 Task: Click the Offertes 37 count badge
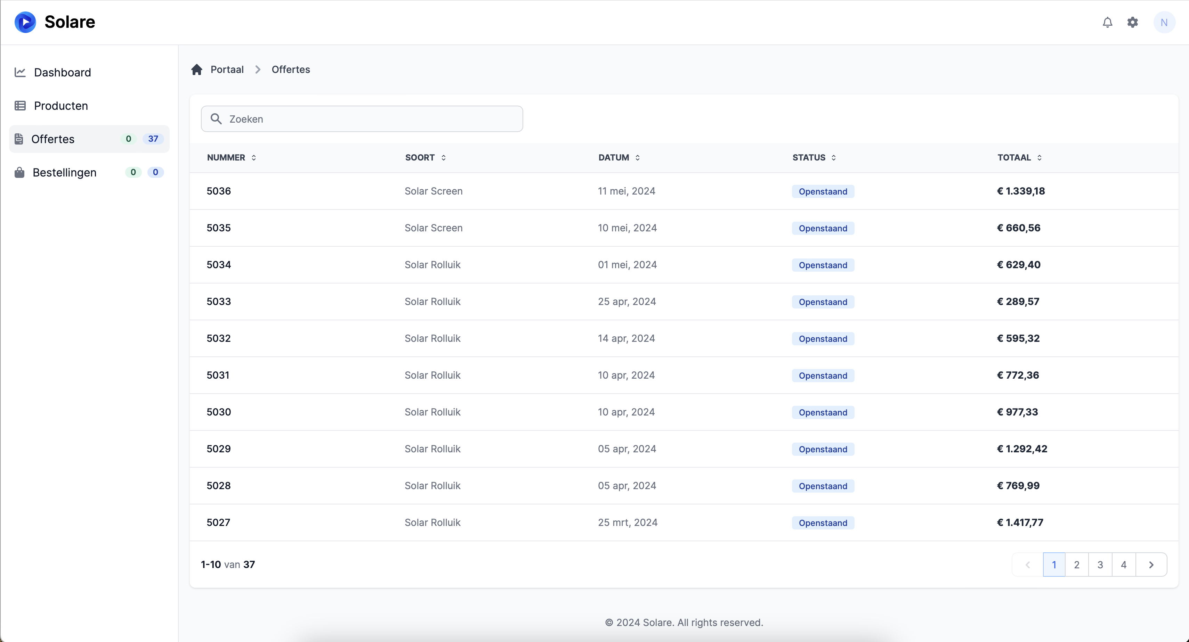pyautogui.click(x=153, y=139)
